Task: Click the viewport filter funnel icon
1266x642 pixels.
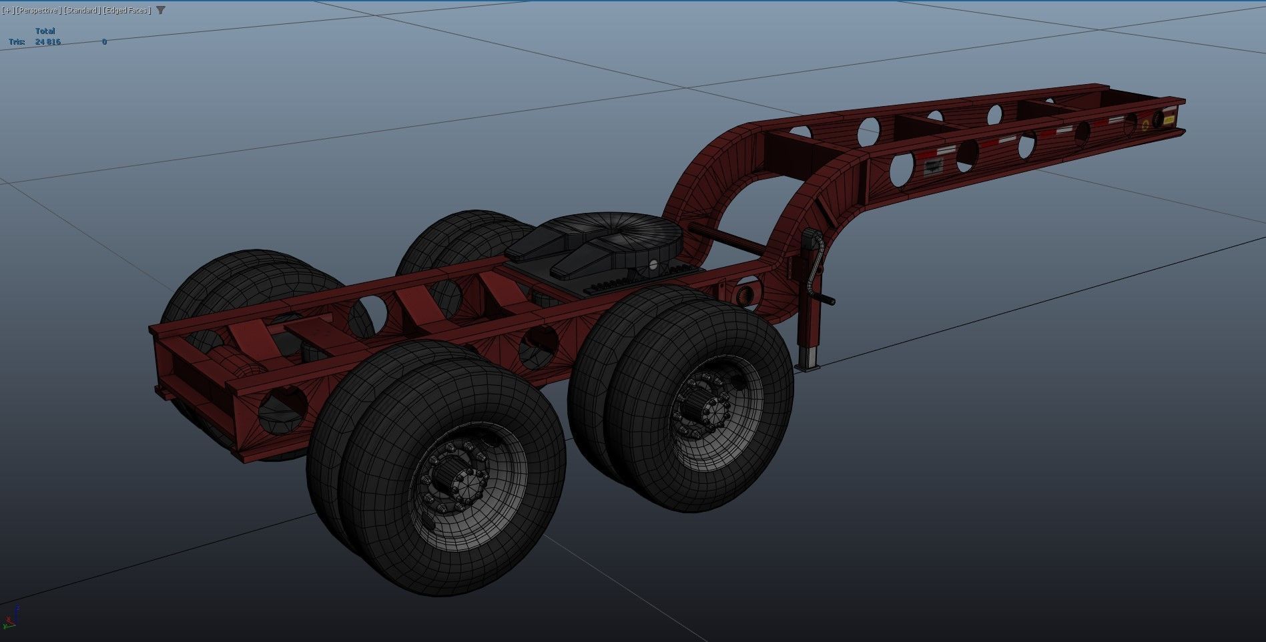Action: (161, 11)
